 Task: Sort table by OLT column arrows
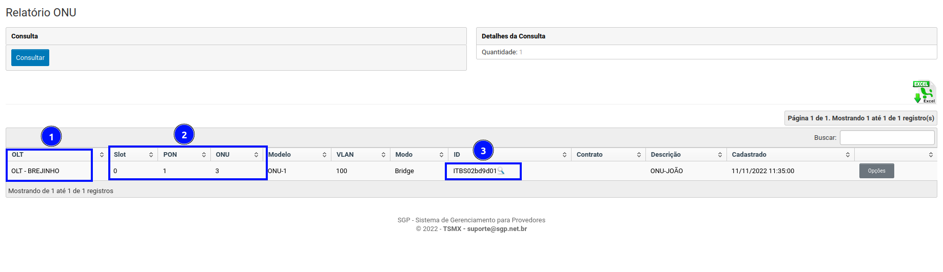click(102, 155)
